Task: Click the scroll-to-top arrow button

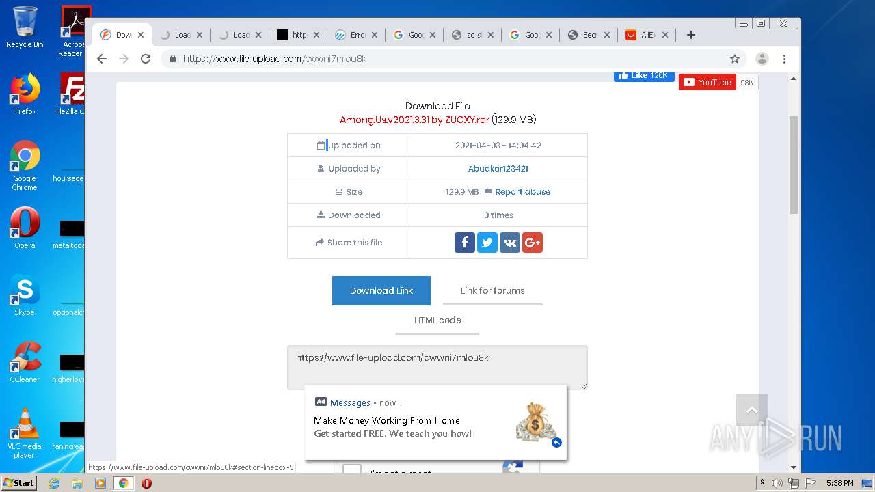Action: pyautogui.click(x=752, y=410)
